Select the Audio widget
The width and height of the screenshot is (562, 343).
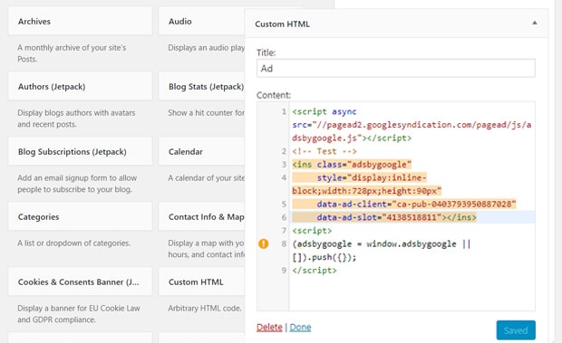click(x=202, y=22)
